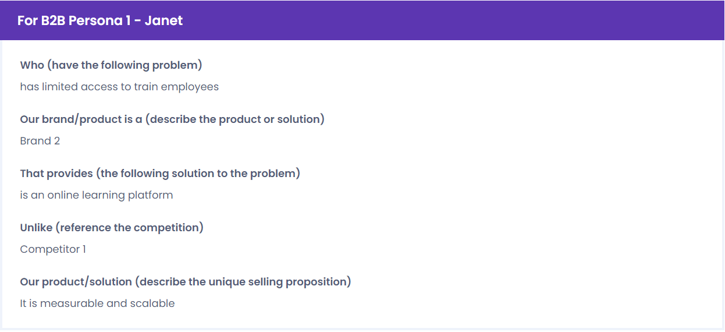Click the '(have the following problem)' hint text
This screenshot has width=725, height=332.
point(125,65)
